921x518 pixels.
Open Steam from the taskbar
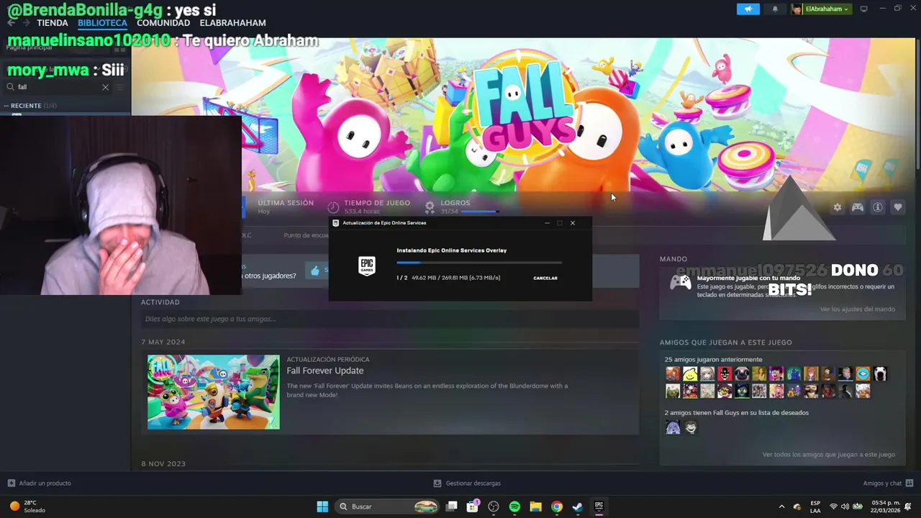tap(577, 506)
